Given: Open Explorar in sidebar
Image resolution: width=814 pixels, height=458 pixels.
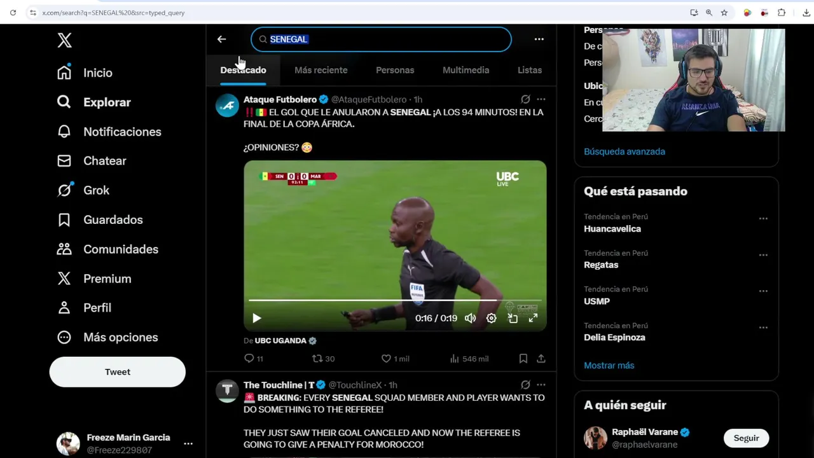Looking at the screenshot, I should [x=93, y=102].
